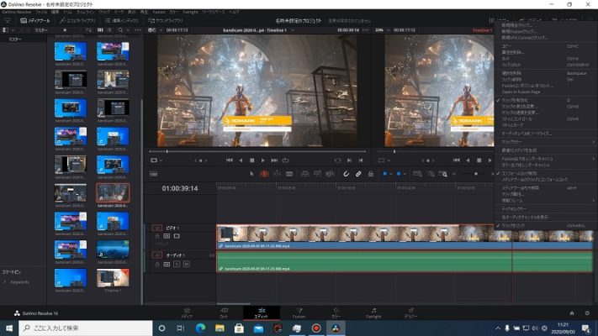Open marker color dropdown arrow
This screenshot has height=336, width=598.
[x=405, y=174]
